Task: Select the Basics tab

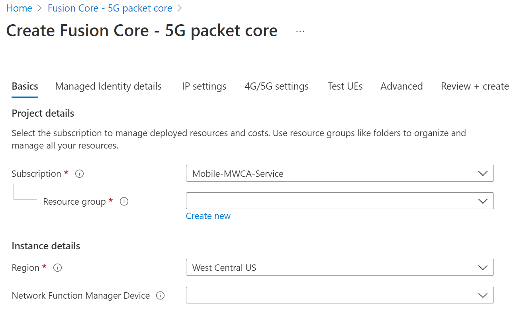Action: (x=25, y=86)
